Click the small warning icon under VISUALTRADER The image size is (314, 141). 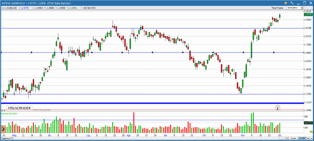point(2,110)
